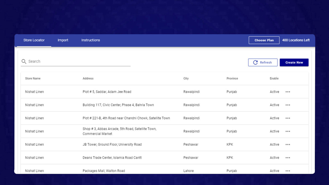Open actions icon for Abbas Arcade store
This screenshot has height=185, width=329.
pos(288,131)
